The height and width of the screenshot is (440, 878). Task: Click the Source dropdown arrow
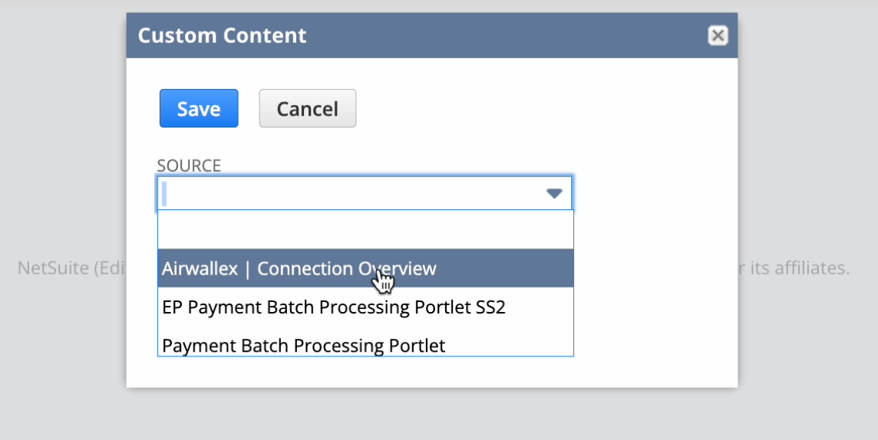click(x=554, y=193)
